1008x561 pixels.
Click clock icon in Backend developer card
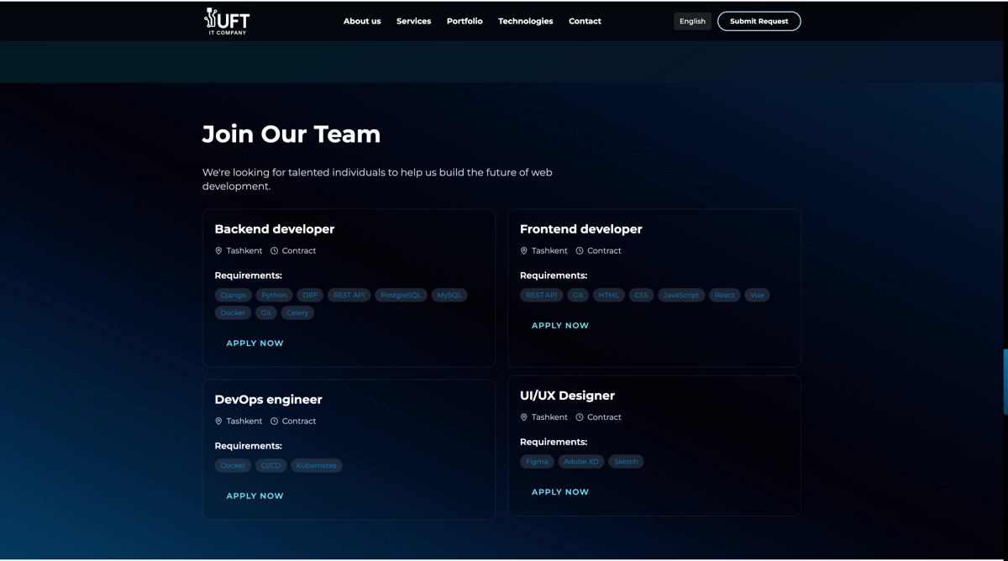coord(274,251)
